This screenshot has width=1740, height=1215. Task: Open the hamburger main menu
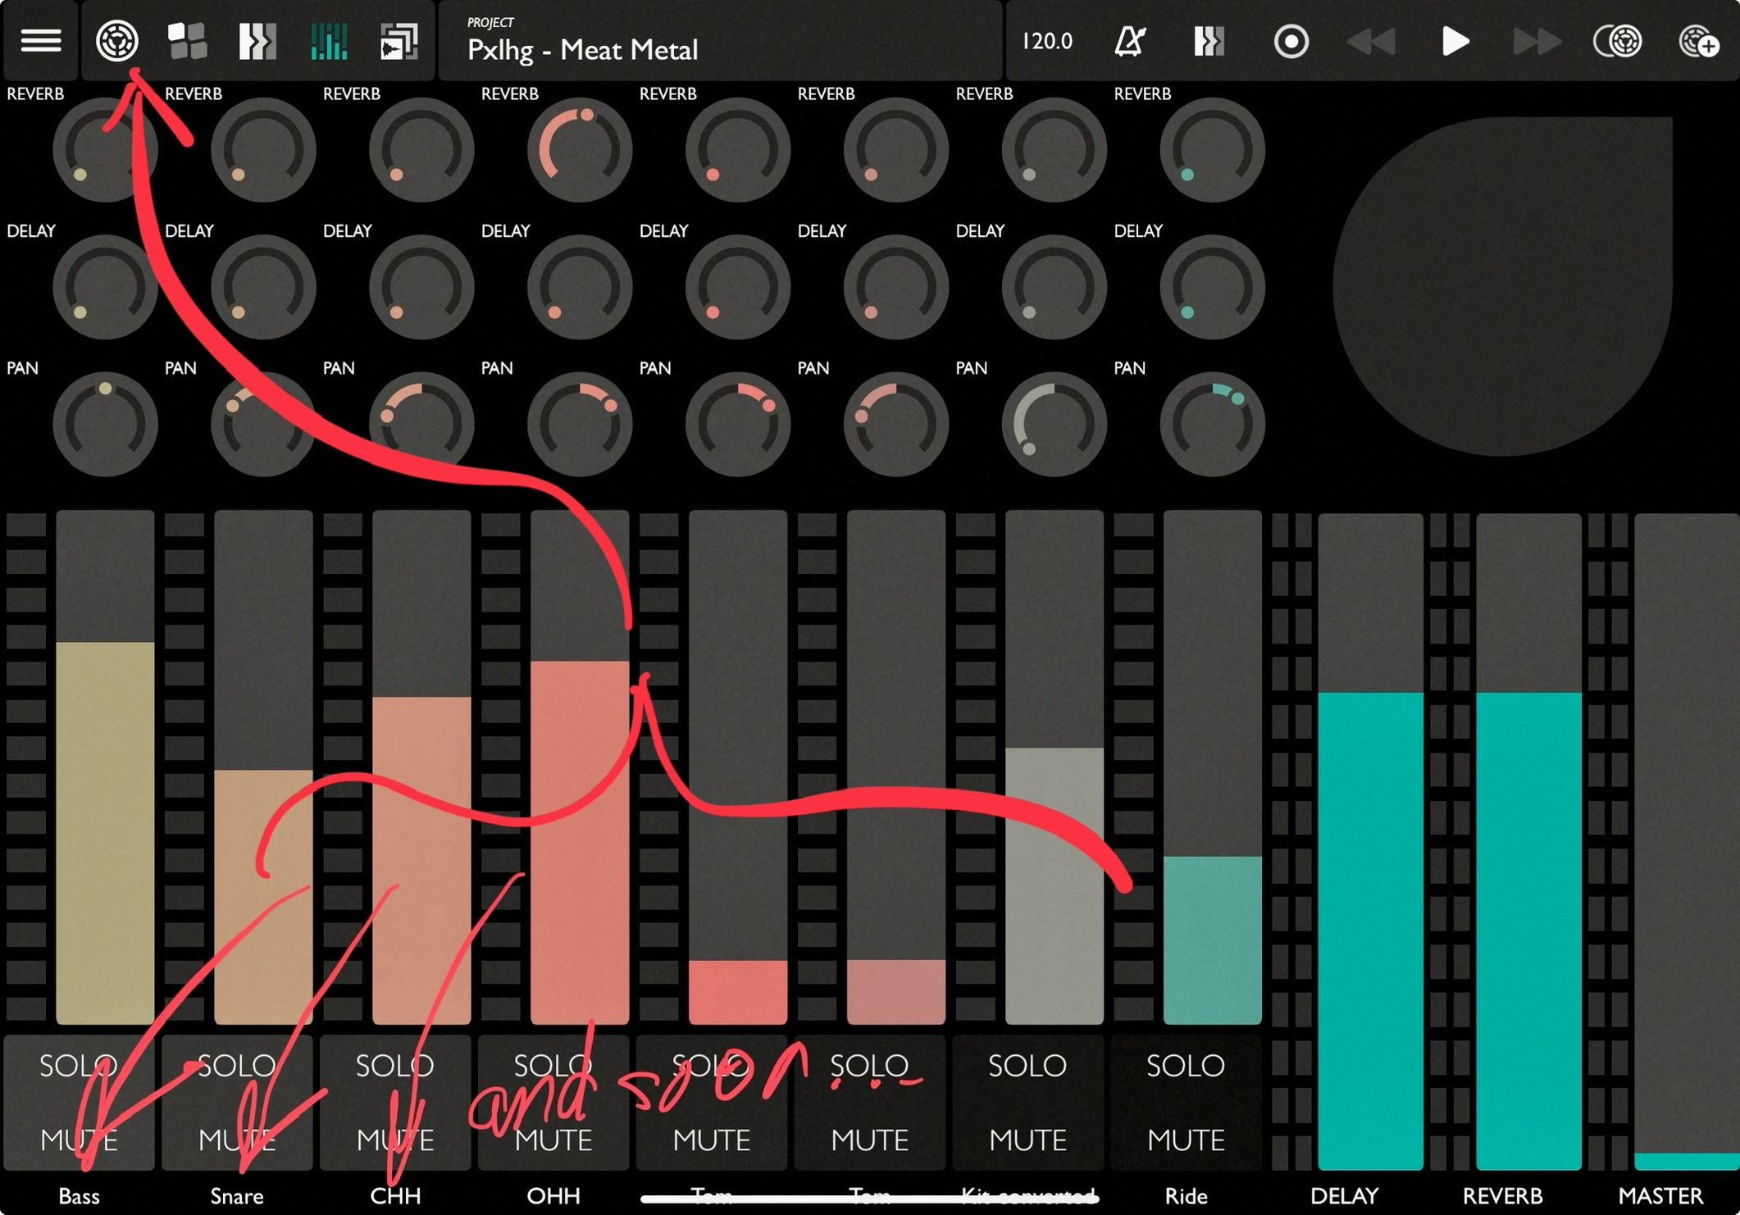[40, 40]
